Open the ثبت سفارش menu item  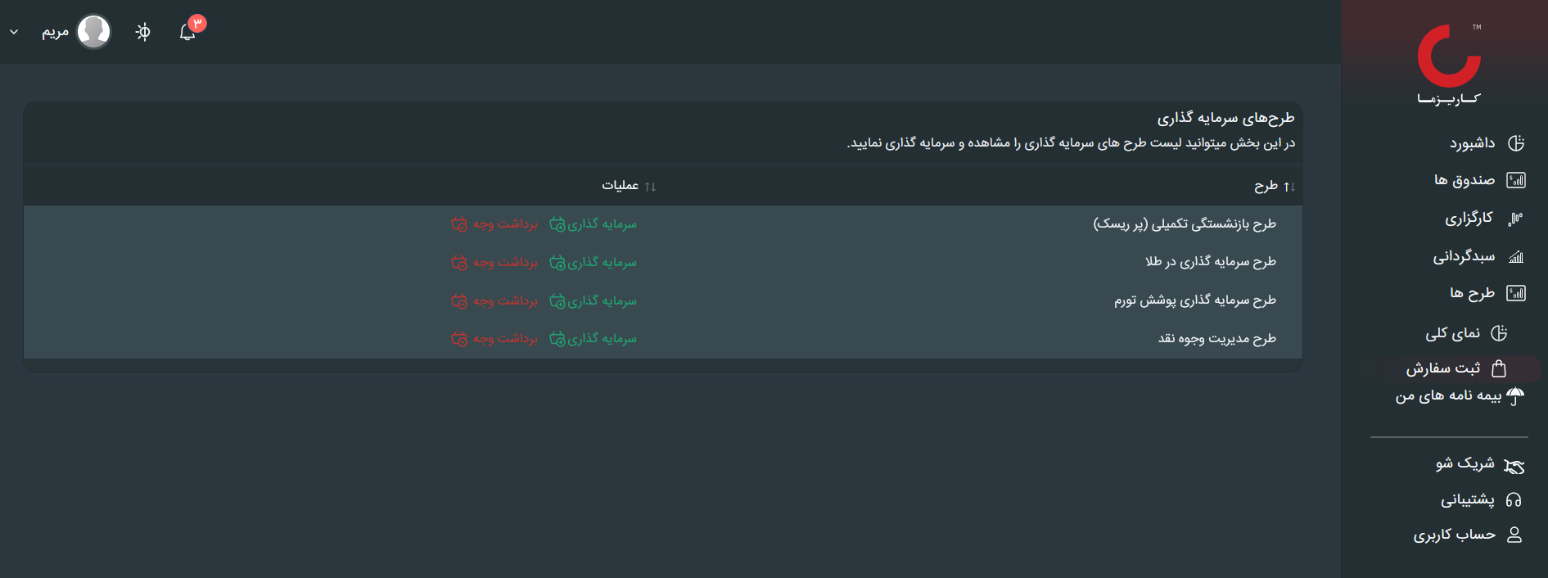coord(1444,368)
